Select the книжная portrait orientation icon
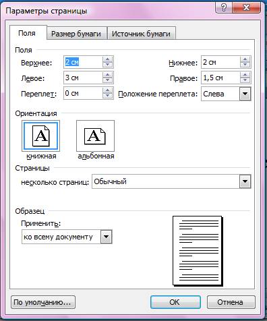Image resolution: width=267 pixels, height=321 pixels. [40, 136]
